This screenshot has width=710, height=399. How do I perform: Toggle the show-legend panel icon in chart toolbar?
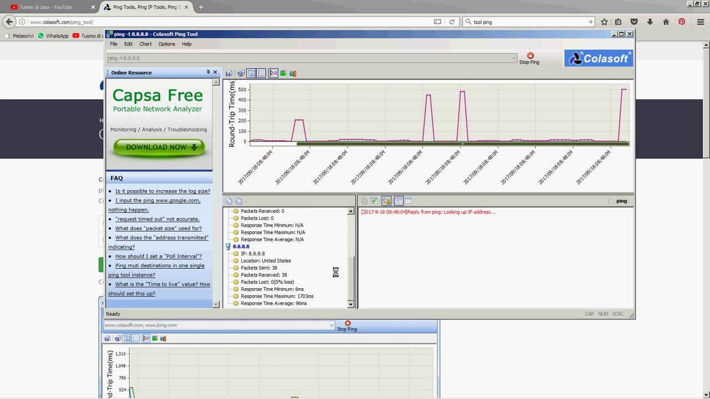[x=251, y=73]
